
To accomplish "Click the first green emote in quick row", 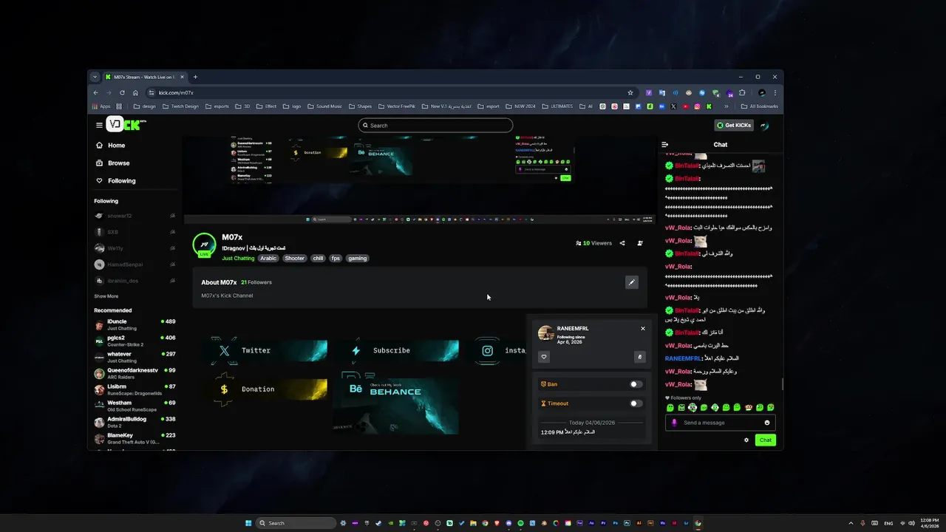I will pyautogui.click(x=670, y=408).
